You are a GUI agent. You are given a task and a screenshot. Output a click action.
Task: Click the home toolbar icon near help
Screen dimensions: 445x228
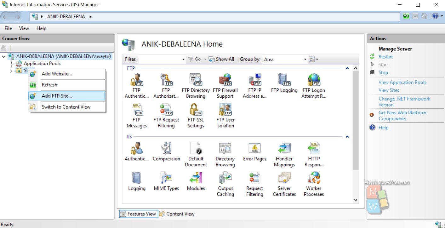[x=424, y=16]
